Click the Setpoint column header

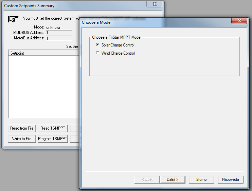pos(42,53)
